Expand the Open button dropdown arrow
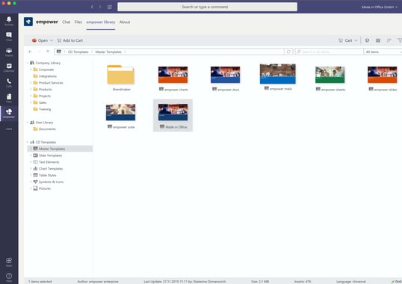The width and height of the screenshot is (402, 284). coord(52,40)
